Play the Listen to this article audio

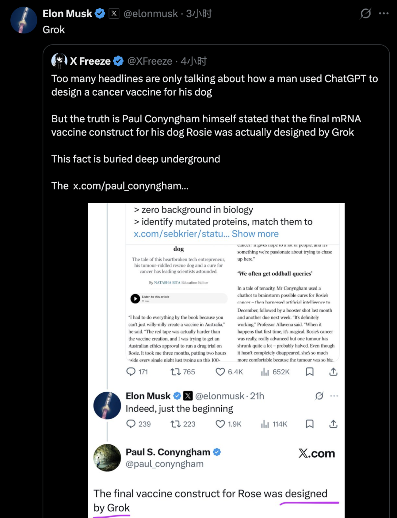pos(135,298)
